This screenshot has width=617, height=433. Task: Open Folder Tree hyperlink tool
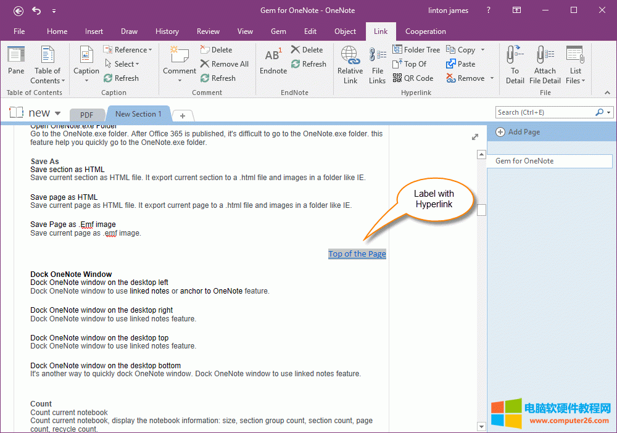[x=416, y=50]
